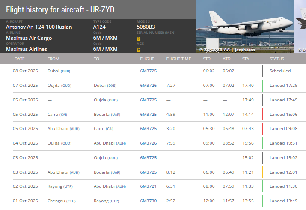Click UAR code in Cairo to Bouarfa row
The image size is (306, 210).
[x=116, y=115]
